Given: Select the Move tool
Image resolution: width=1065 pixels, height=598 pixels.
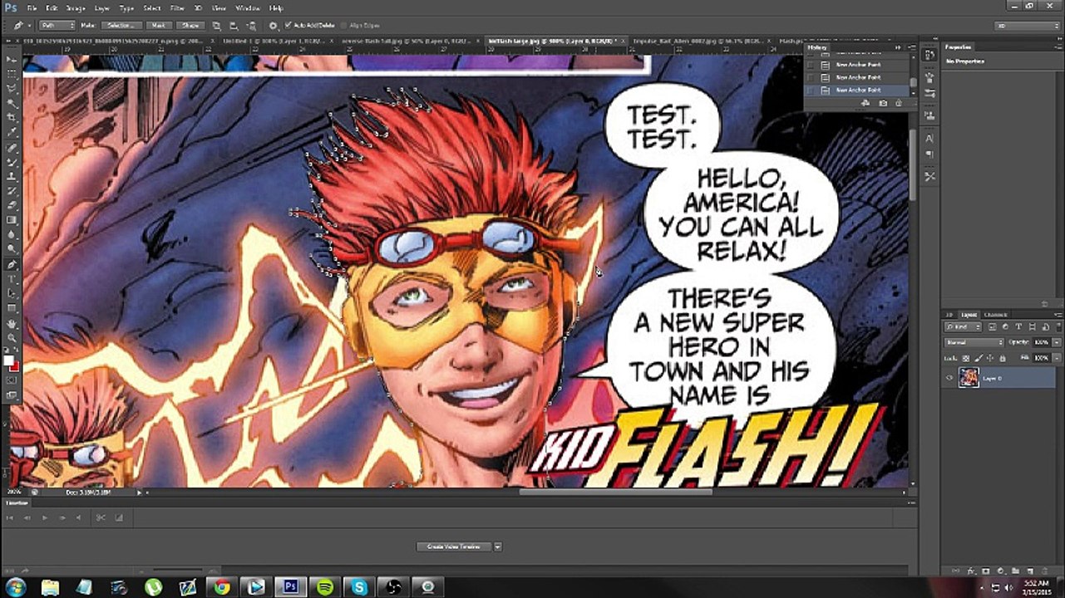Looking at the screenshot, I should 12,59.
